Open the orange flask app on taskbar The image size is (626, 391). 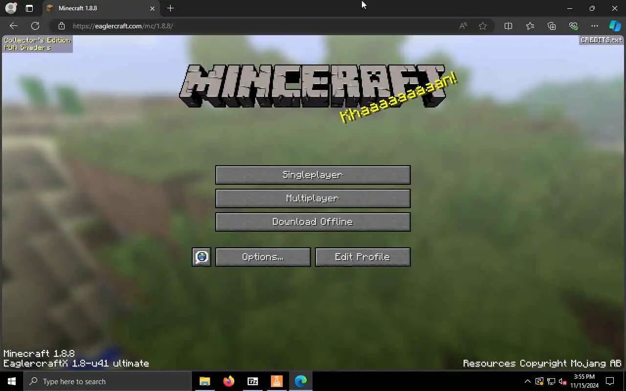(276, 381)
